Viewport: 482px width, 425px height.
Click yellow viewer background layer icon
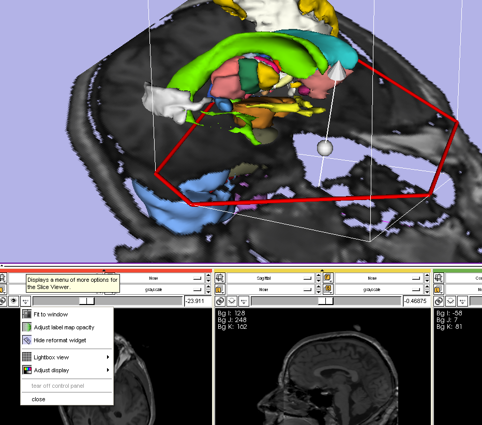click(327, 290)
